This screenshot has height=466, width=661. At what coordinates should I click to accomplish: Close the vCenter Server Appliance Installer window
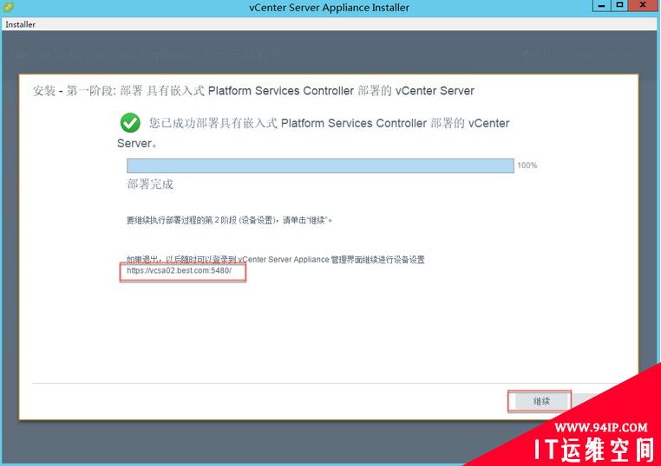(x=643, y=5)
